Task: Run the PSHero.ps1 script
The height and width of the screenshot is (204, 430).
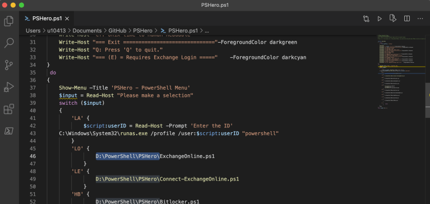Action: [380, 18]
